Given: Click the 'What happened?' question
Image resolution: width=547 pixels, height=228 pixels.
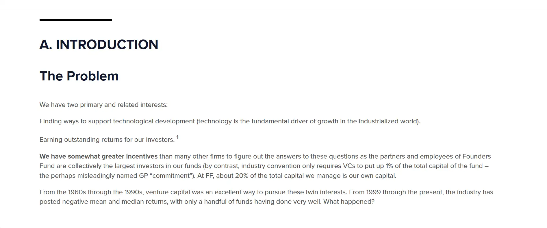Looking at the screenshot, I should tap(349, 202).
